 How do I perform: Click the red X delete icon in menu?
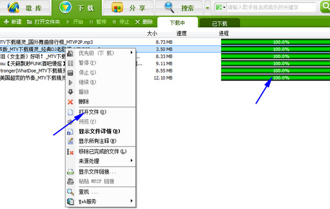pyautogui.click(x=70, y=102)
